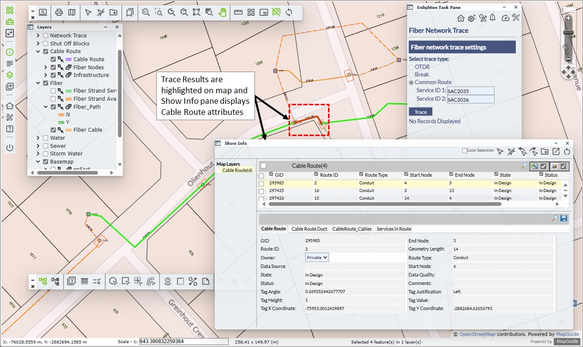Uncheck the Fiber Cable layer
583x347 pixels.
tap(53, 130)
